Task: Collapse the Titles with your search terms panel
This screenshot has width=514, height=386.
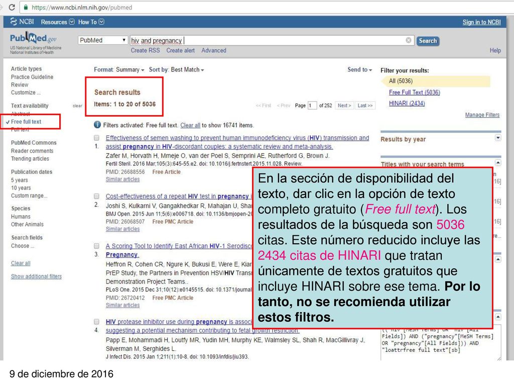Action: tap(498, 163)
